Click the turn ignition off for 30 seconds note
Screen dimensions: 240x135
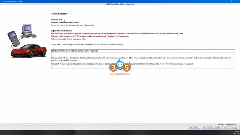coord(87,45)
